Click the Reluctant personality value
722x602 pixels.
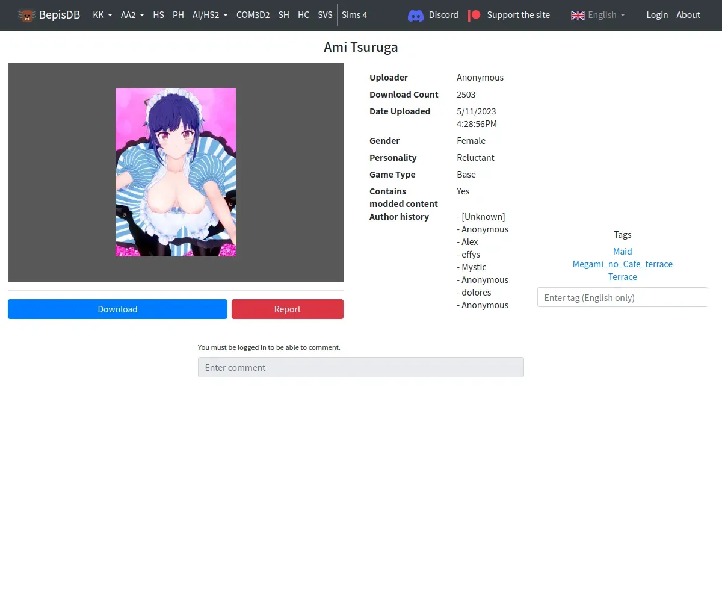click(475, 157)
